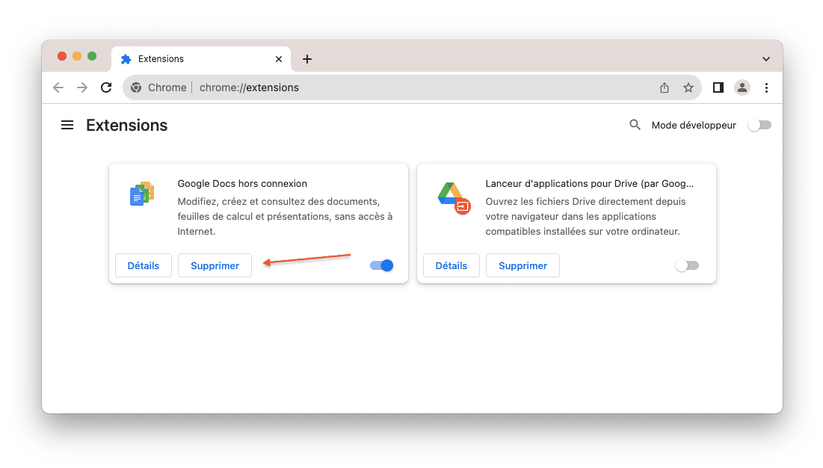Screen dimensions: 823x468
Task: Select the Extensions browser tab
Action: 201,59
